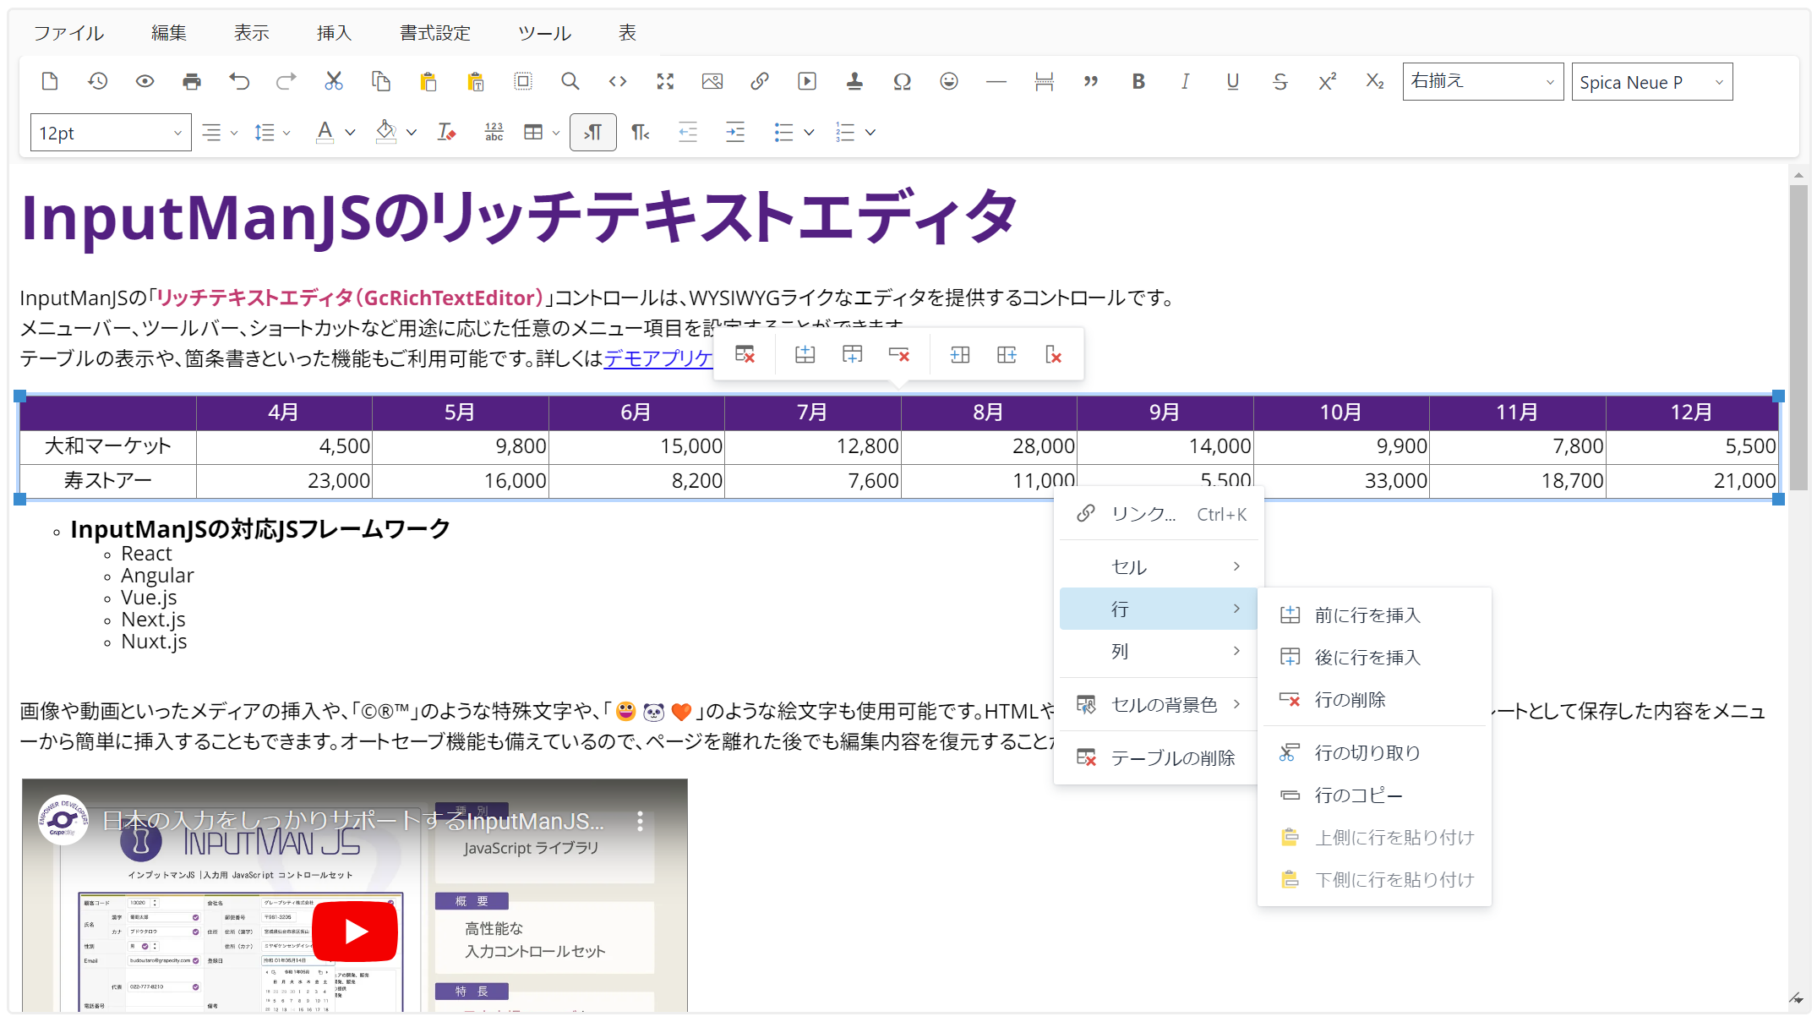Open the numbered list style dropdown arrow

(870, 133)
